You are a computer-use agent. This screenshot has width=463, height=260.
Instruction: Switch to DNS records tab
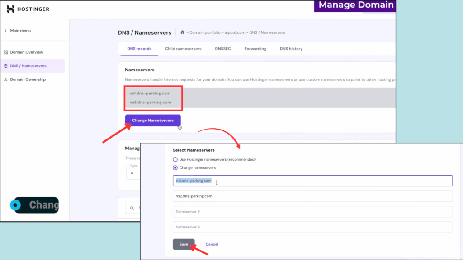click(x=139, y=49)
